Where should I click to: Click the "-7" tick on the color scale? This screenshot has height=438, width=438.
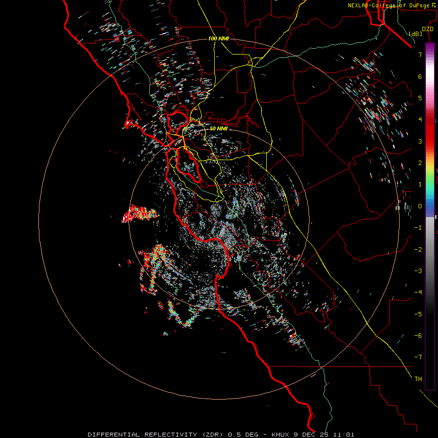tap(418, 357)
